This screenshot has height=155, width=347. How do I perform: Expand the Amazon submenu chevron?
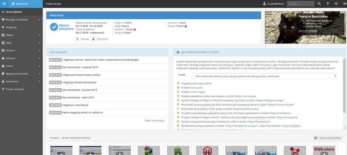(x=39, y=50)
